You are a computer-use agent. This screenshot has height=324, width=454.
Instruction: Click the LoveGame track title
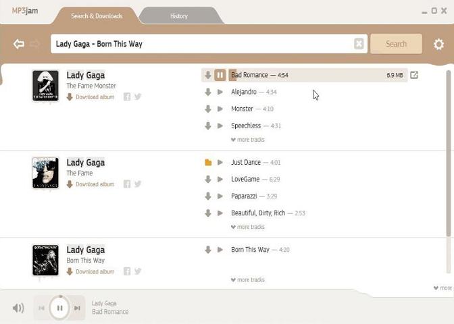pos(245,180)
